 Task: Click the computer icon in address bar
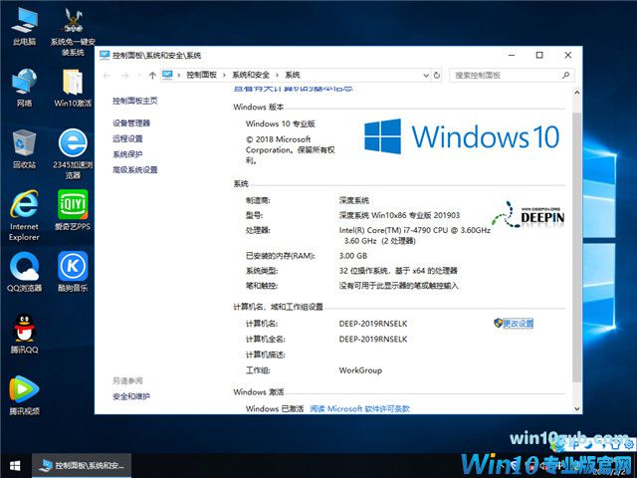click(x=167, y=75)
